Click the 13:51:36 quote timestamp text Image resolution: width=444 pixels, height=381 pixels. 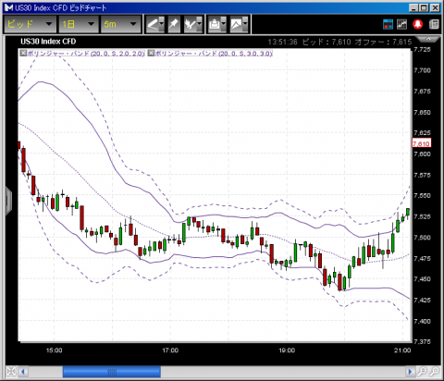click(x=282, y=42)
